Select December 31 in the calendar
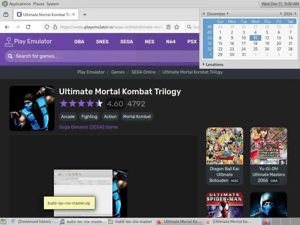Screen dimensions: 300x225 243,54
